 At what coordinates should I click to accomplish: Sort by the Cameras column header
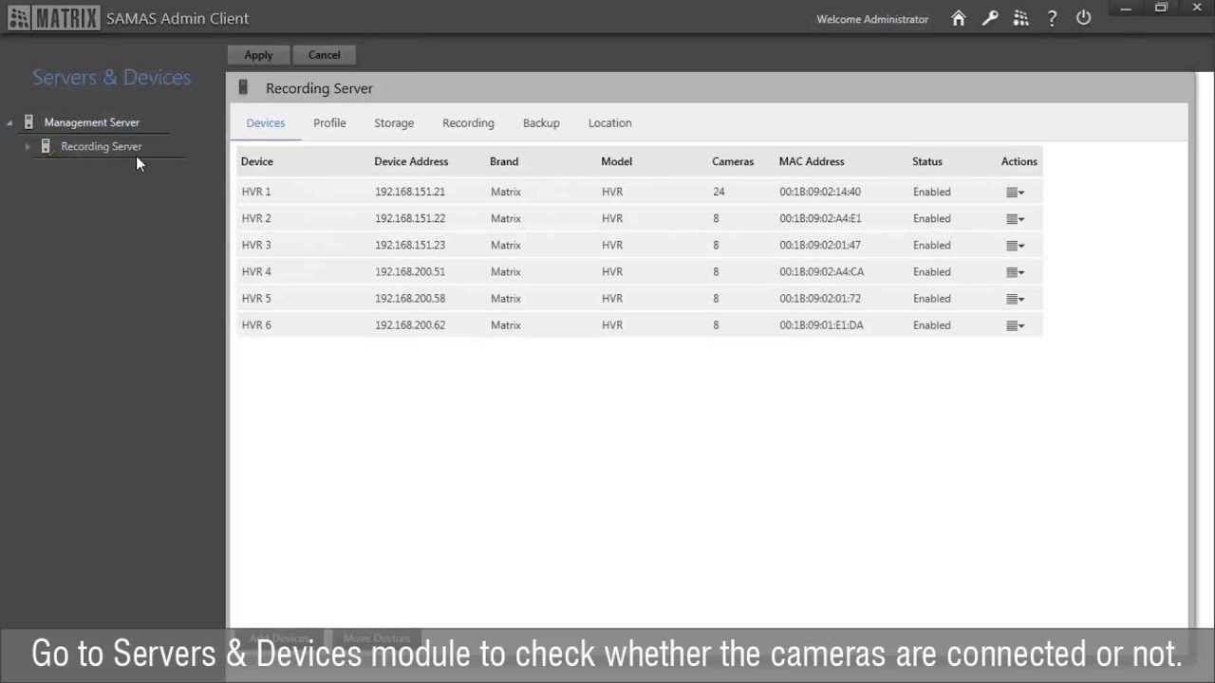(733, 161)
